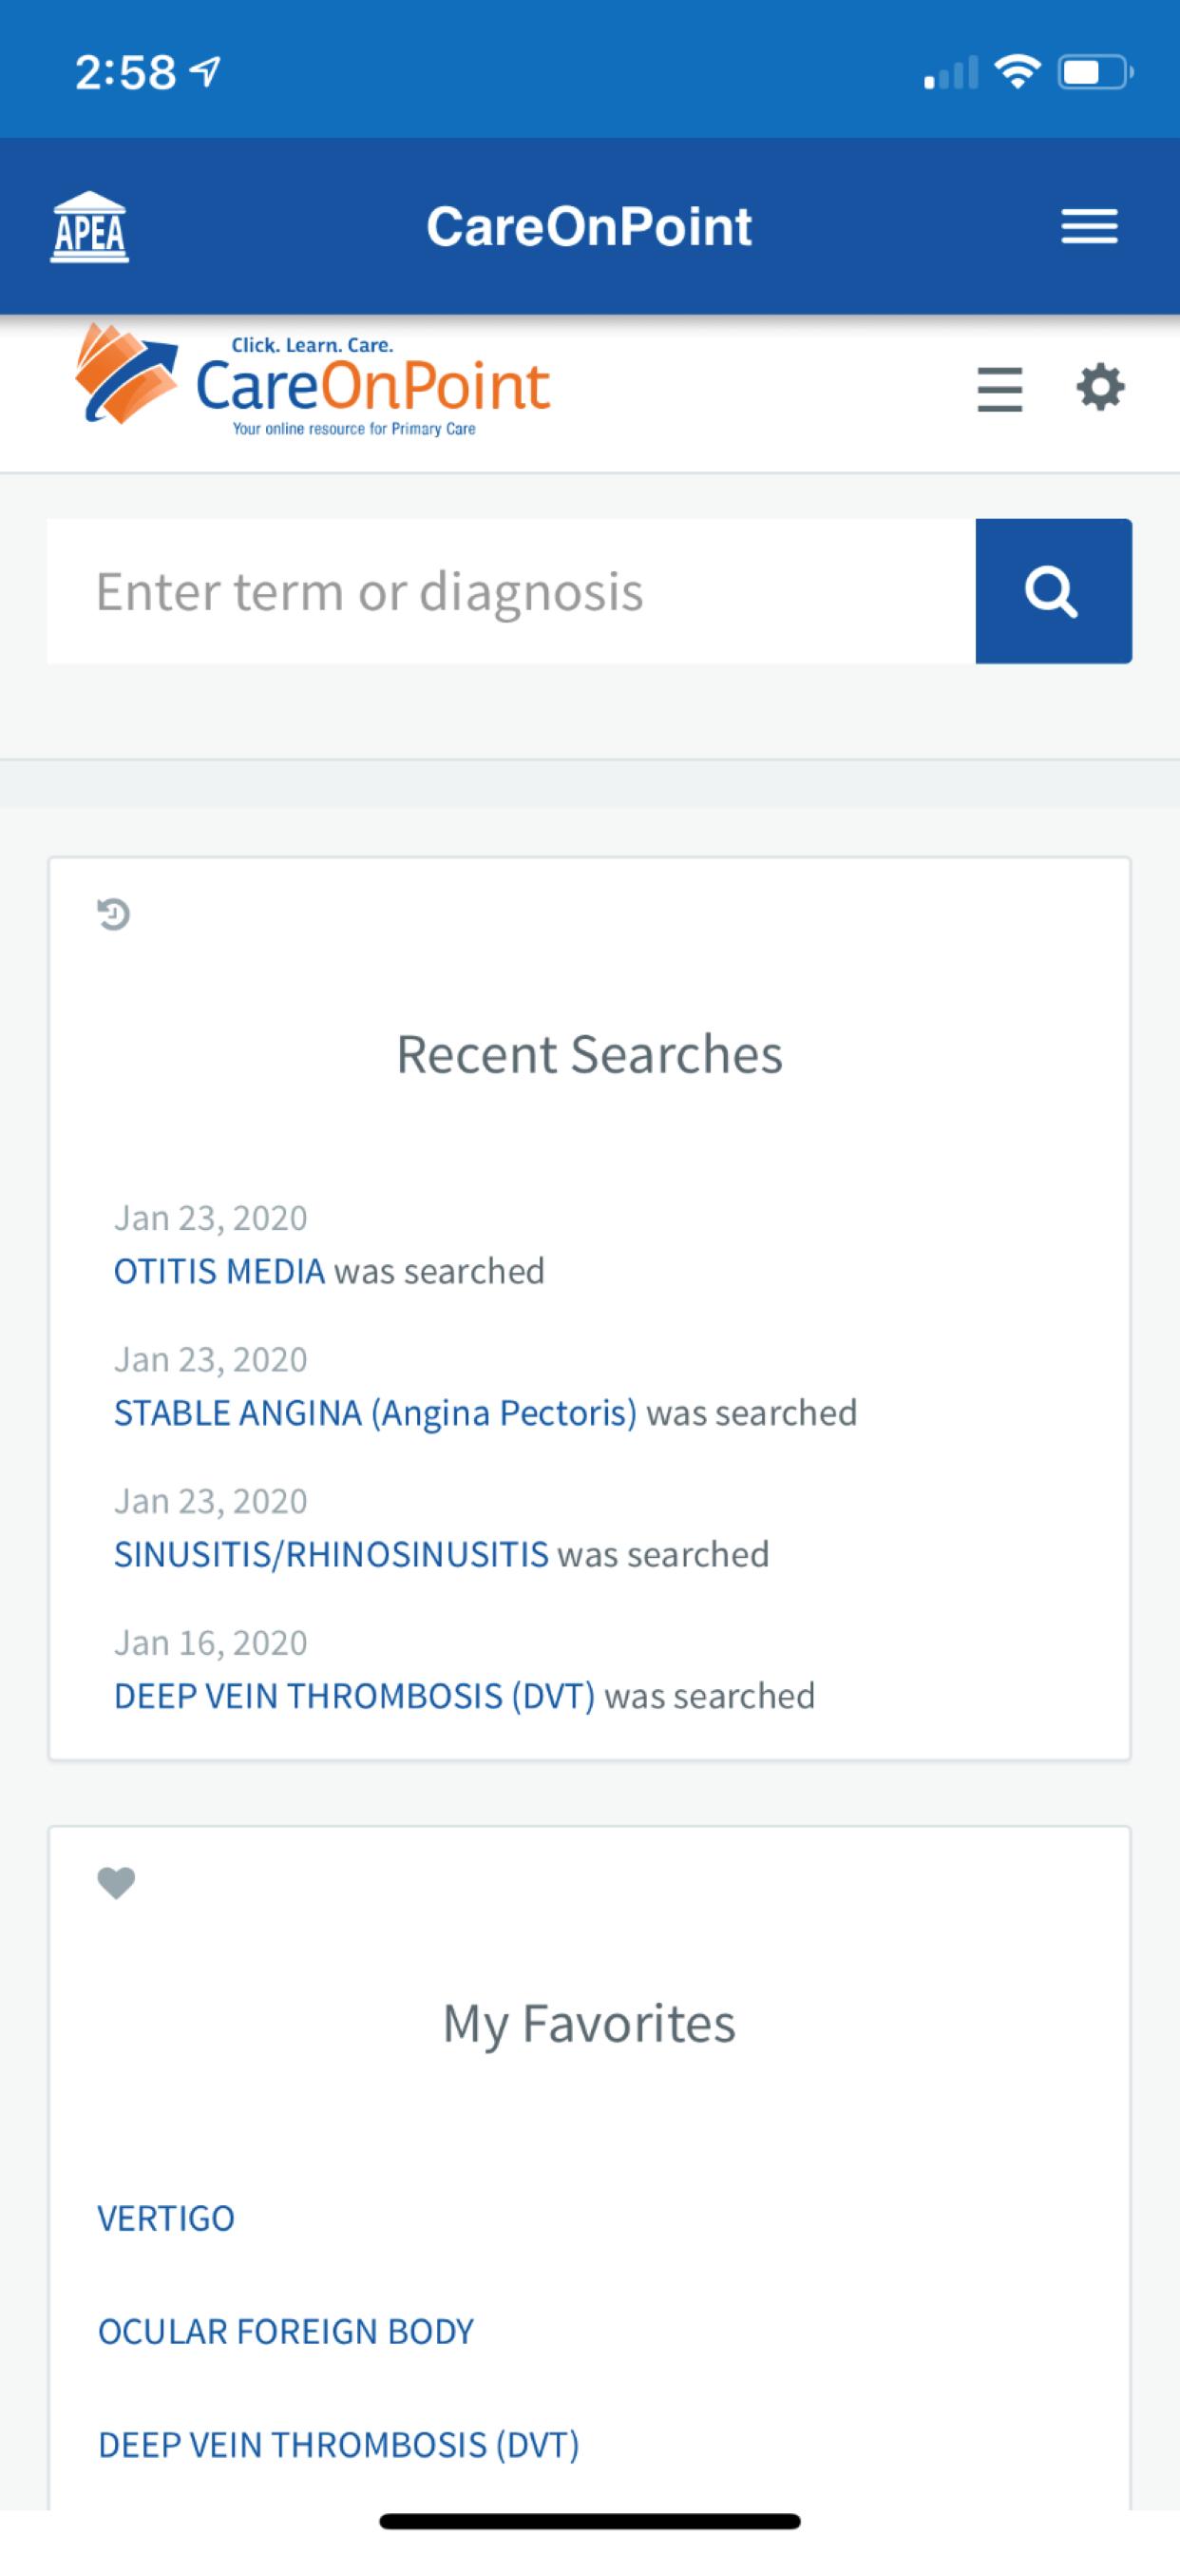Open DEEP VEIN THROMBOSIS (DVT) favorite
The image size is (1180, 2555).
click(x=338, y=2445)
